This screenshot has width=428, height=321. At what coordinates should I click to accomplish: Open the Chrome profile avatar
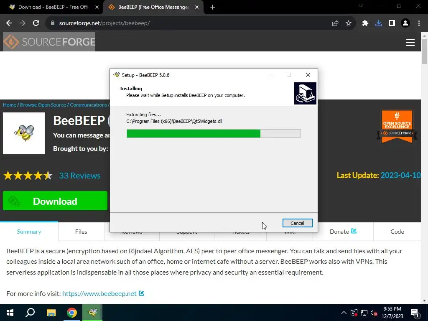click(405, 23)
